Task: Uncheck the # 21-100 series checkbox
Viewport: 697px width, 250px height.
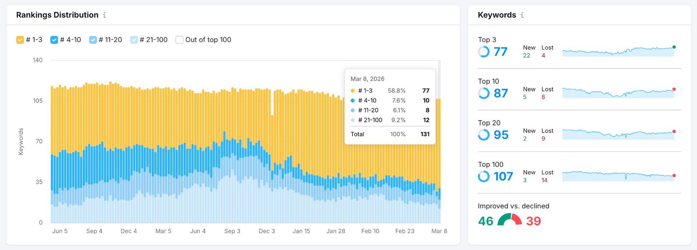Action: [134, 40]
